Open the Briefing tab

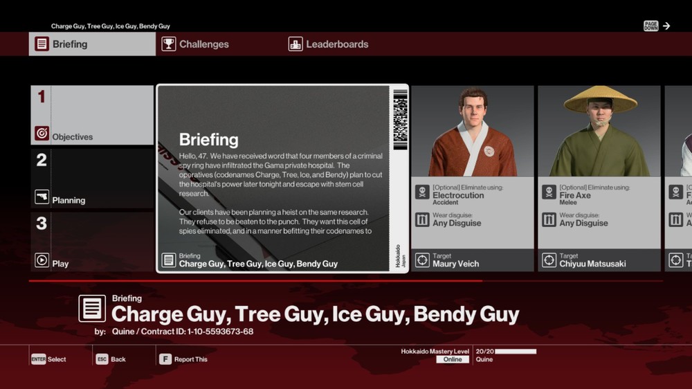[x=92, y=44]
